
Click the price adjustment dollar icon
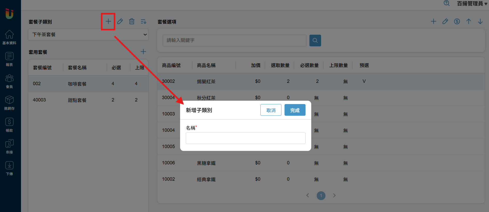pyautogui.click(x=457, y=21)
